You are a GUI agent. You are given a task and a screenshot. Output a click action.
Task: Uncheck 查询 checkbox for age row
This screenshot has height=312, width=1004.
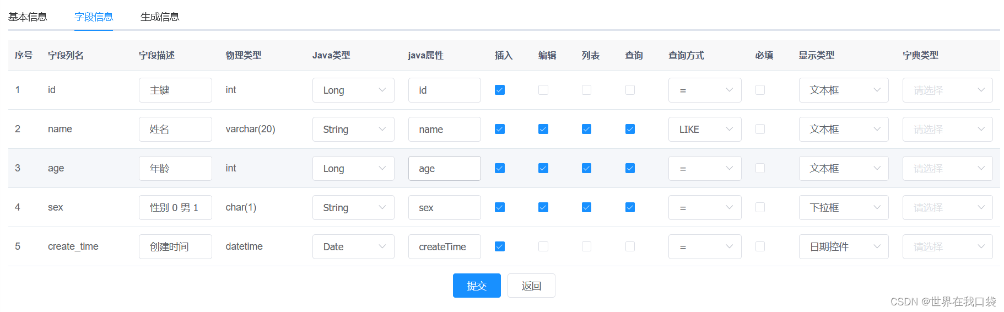[630, 168]
